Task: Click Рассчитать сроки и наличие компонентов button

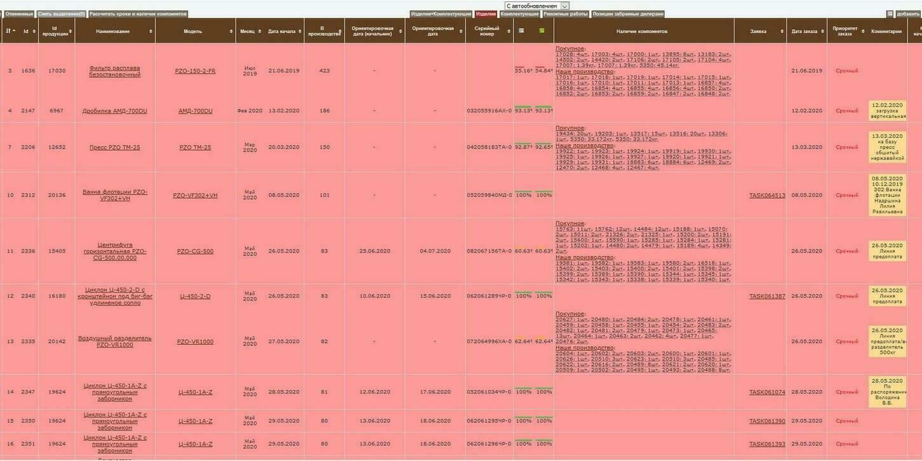Action: tap(138, 14)
